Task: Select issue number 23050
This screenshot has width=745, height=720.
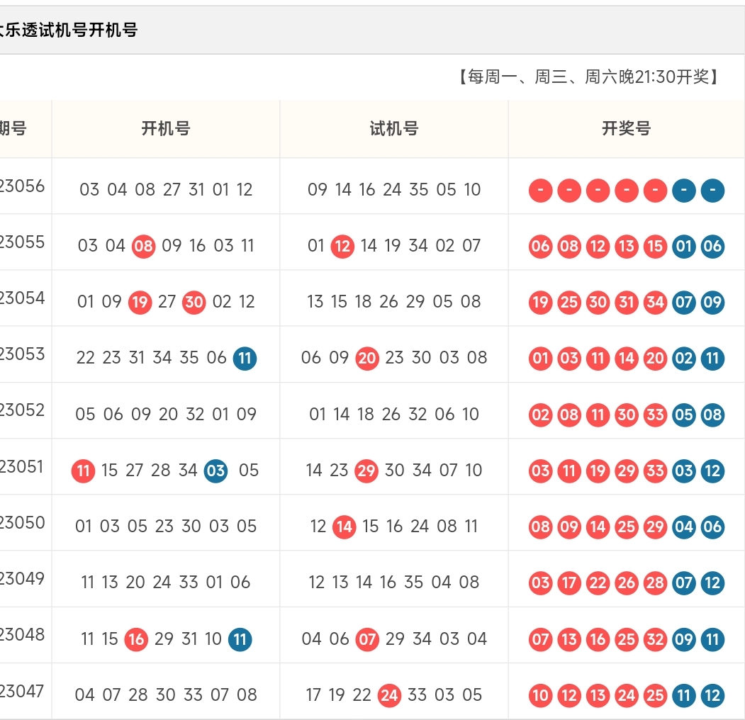Action: point(22,522)
